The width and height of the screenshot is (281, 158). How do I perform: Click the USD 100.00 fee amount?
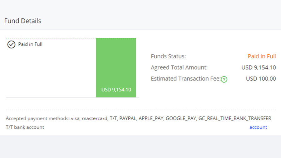point(261,79)
